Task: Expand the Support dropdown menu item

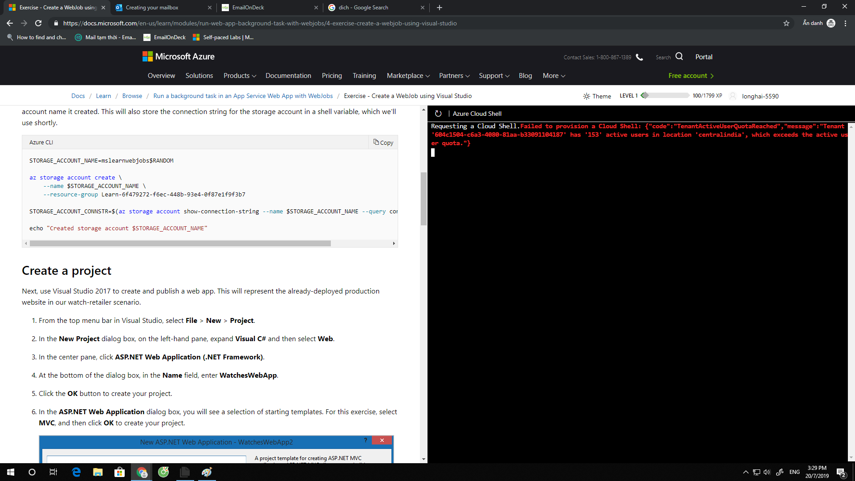Action: 494,75
